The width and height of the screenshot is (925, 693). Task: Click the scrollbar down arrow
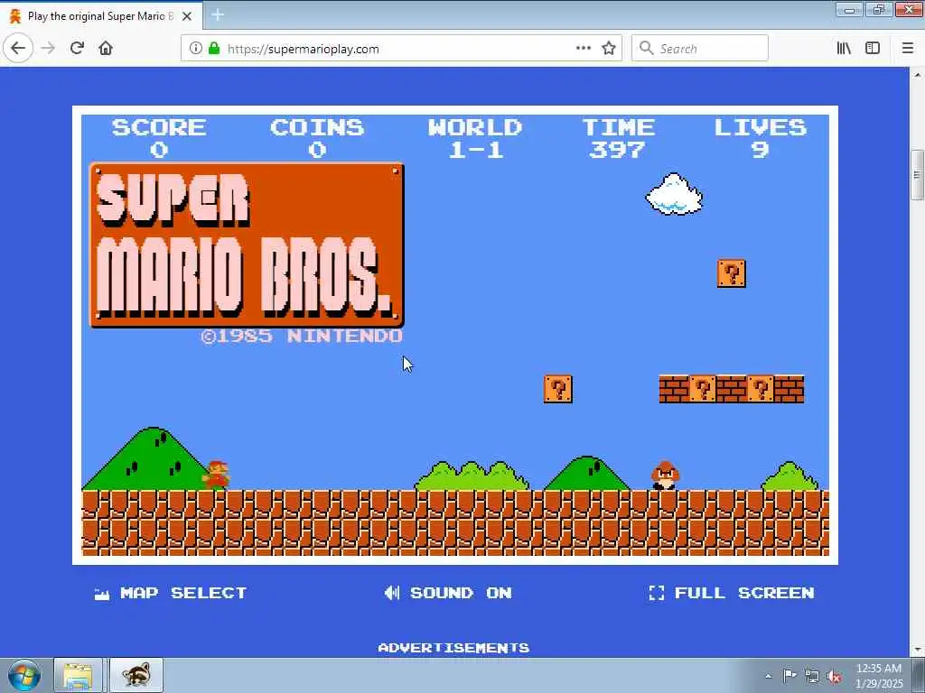pos(917,650)
